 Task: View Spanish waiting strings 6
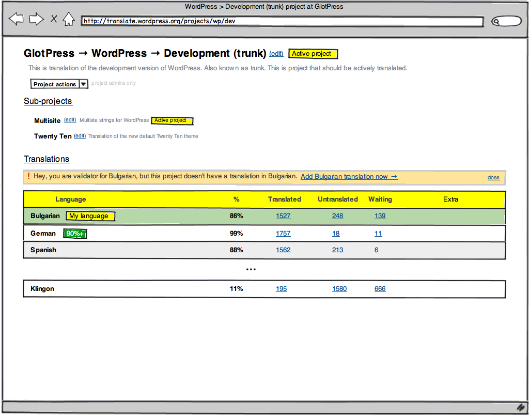tap(377, 250)
